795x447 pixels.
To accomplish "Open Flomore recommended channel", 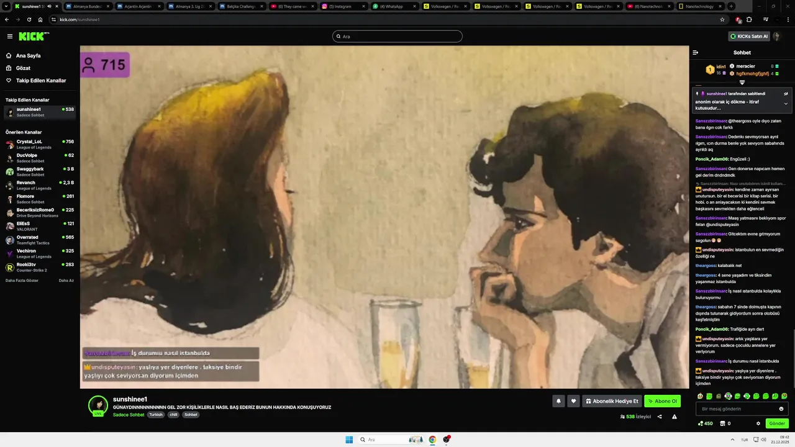I will click(40, 199).
